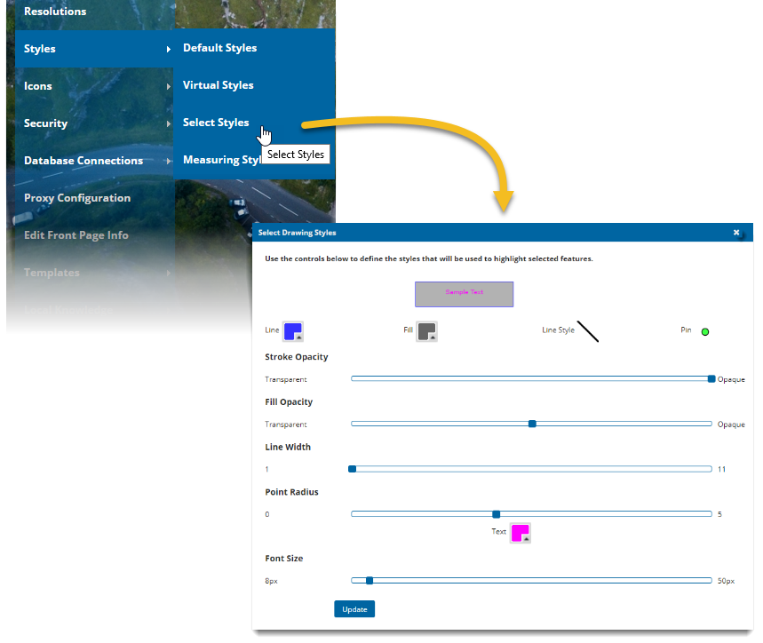Screen dimensions: 763x643
Task: Open Virtual Styles menu entry
Action: tap(218, 85)
